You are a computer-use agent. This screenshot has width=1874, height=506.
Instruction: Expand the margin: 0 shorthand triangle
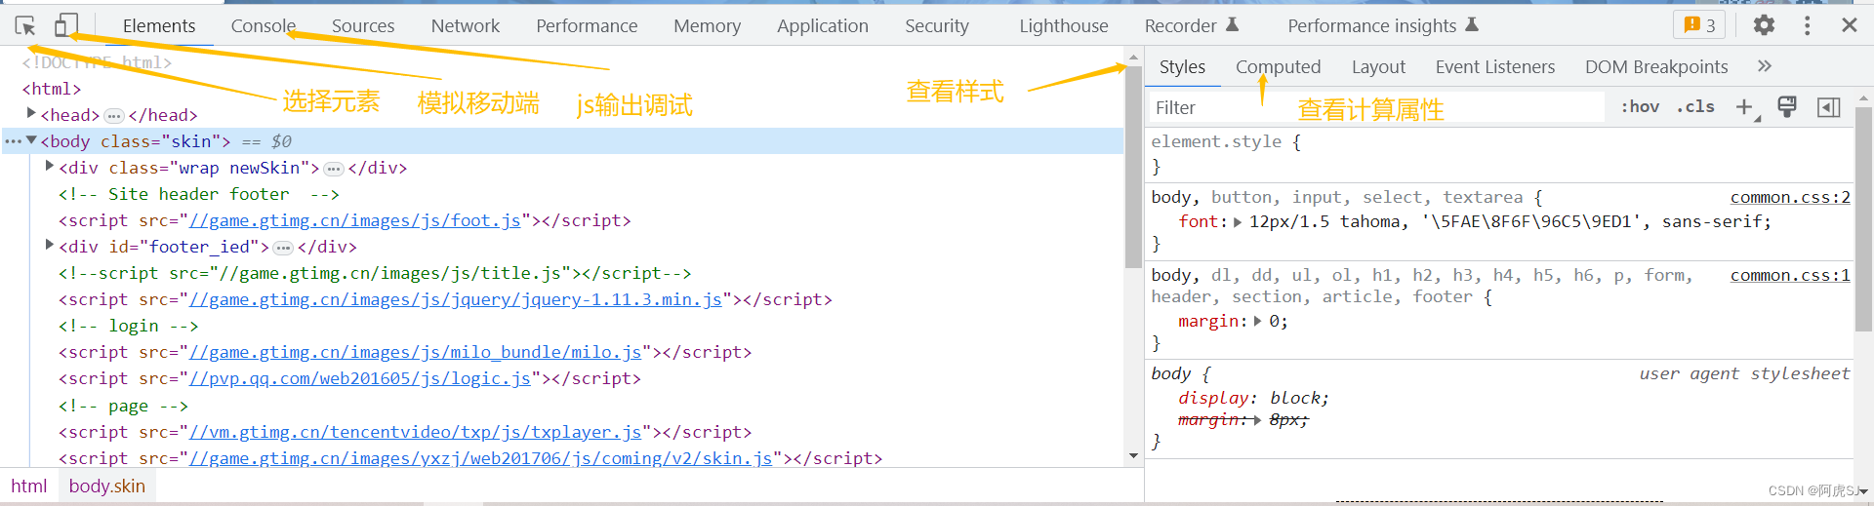(x=1257, y=322)
